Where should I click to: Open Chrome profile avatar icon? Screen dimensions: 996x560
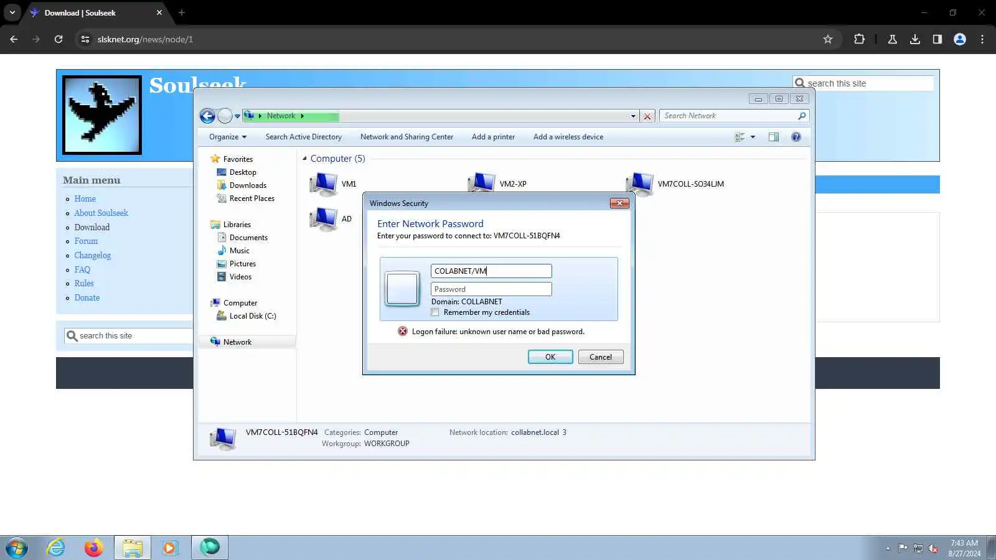click(x=960, y=39)
